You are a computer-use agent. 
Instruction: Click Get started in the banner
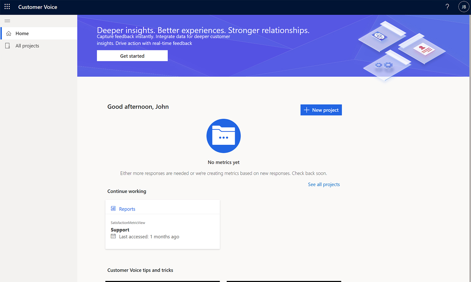pyautogui.click(x=132, y=55)
